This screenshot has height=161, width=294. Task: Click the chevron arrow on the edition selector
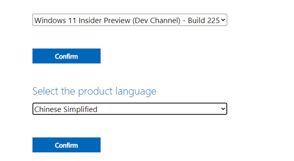coord(223,20)
